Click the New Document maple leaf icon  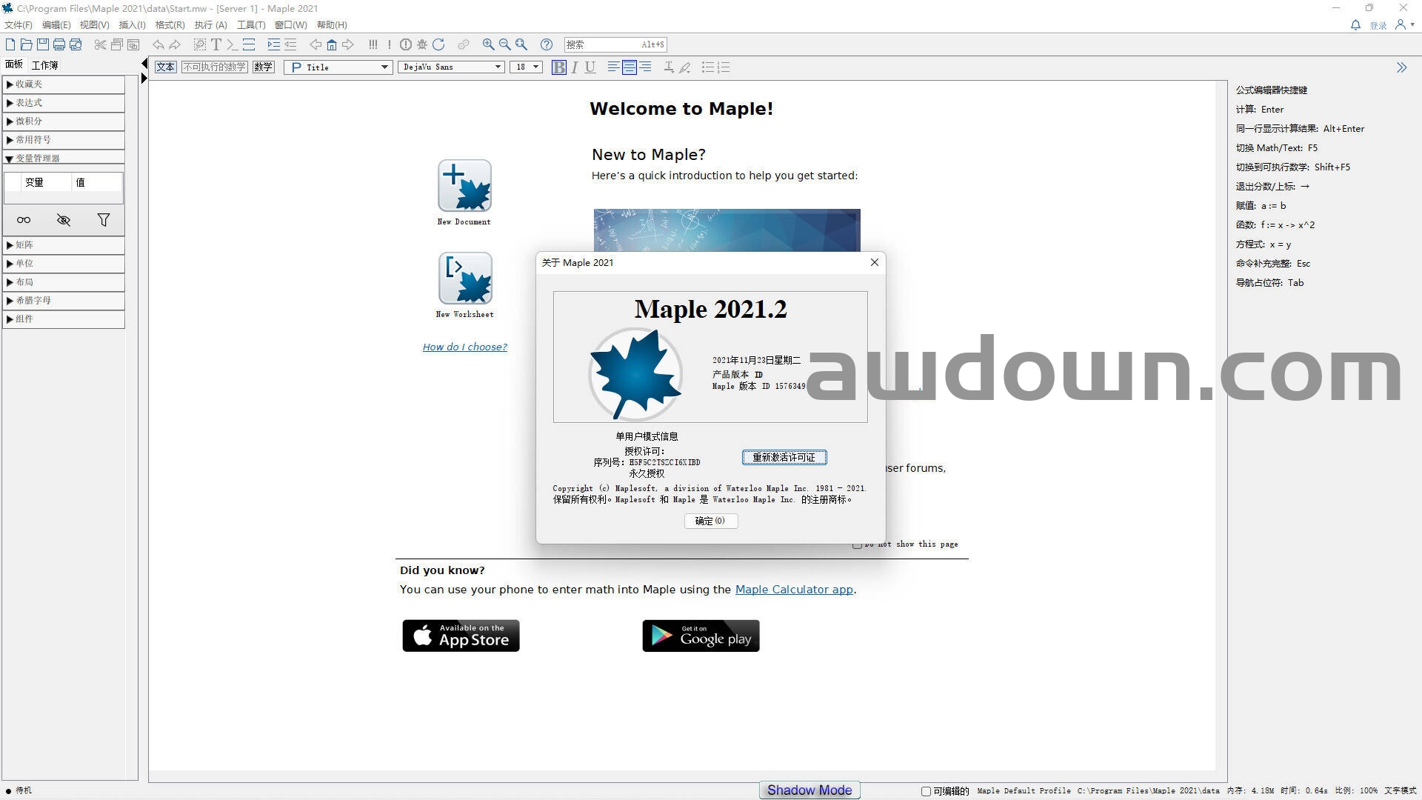pyautogui.click(x=464, y=186)
